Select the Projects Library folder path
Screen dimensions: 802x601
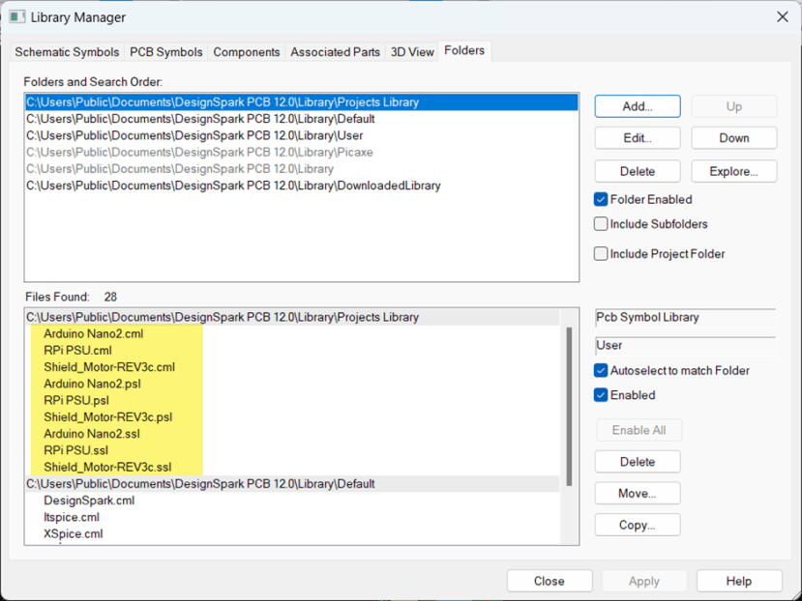pos(302,102)
